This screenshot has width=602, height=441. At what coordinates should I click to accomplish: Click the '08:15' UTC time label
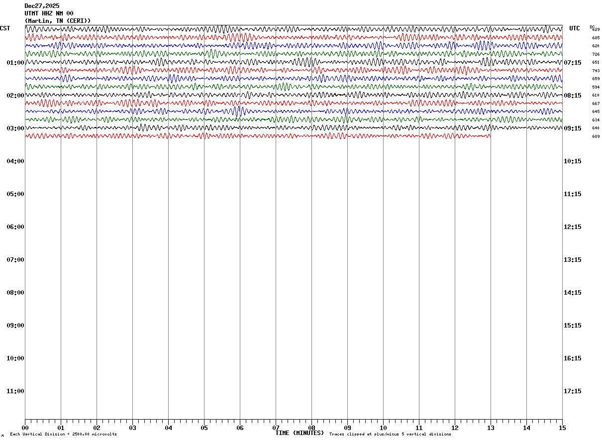[573, 96]
